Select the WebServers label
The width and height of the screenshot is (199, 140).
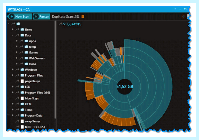tap(37, 58)
